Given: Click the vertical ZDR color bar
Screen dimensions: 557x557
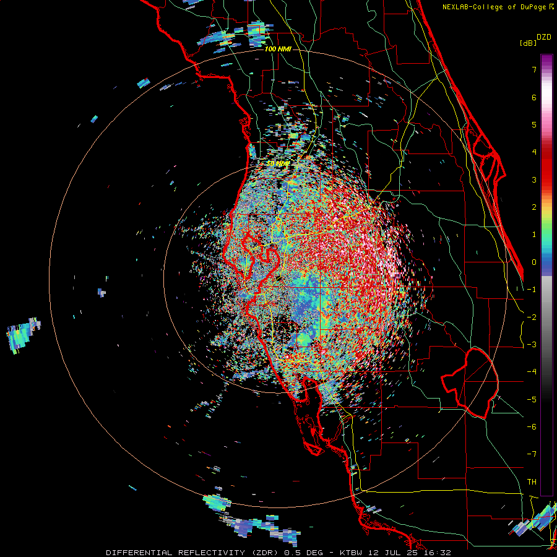Looking at the screenshot, I should coord(546,275).
